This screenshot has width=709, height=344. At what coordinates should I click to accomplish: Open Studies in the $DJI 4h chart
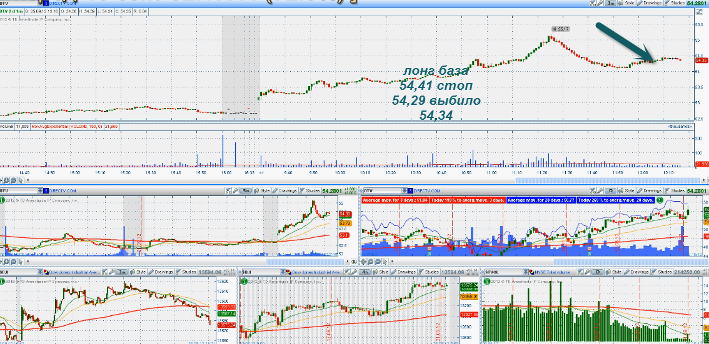coord(429,272)
